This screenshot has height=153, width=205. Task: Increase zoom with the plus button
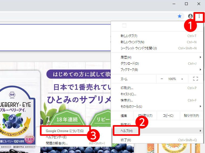click(x=182, y=79)
